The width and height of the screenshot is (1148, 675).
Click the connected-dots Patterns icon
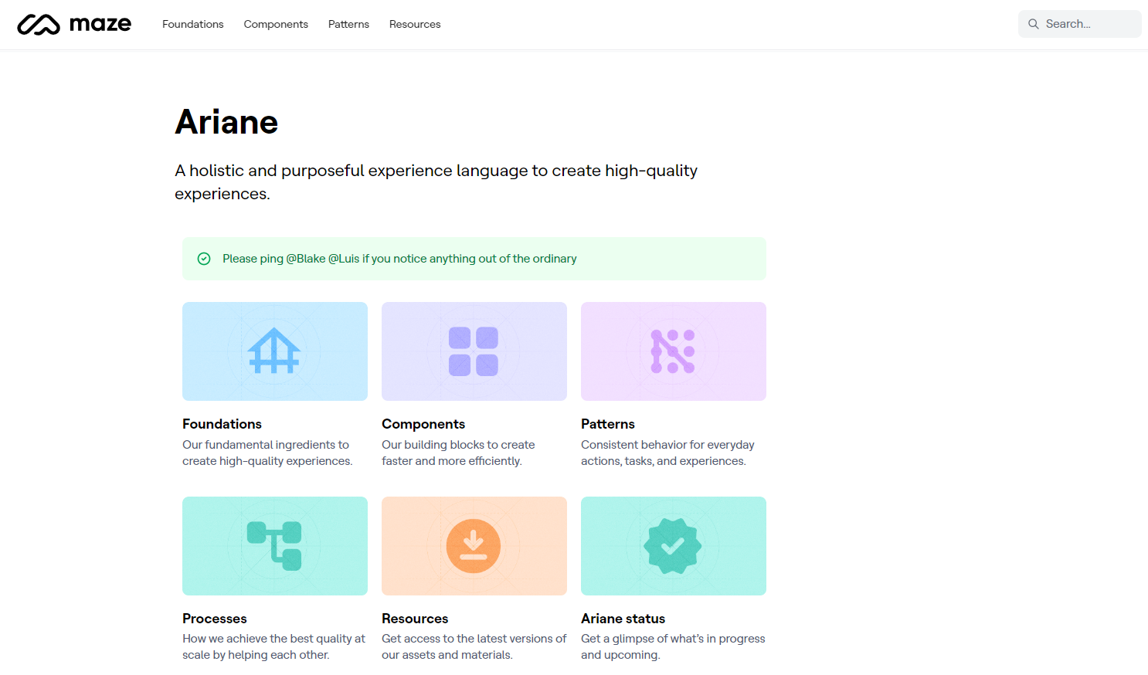coord(673,351)
